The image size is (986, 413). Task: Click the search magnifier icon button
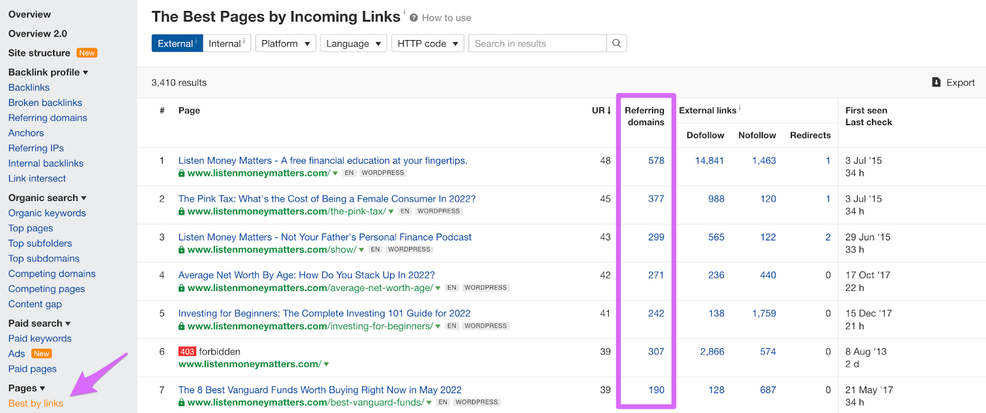pyautogui.click(x=616, y=43)
